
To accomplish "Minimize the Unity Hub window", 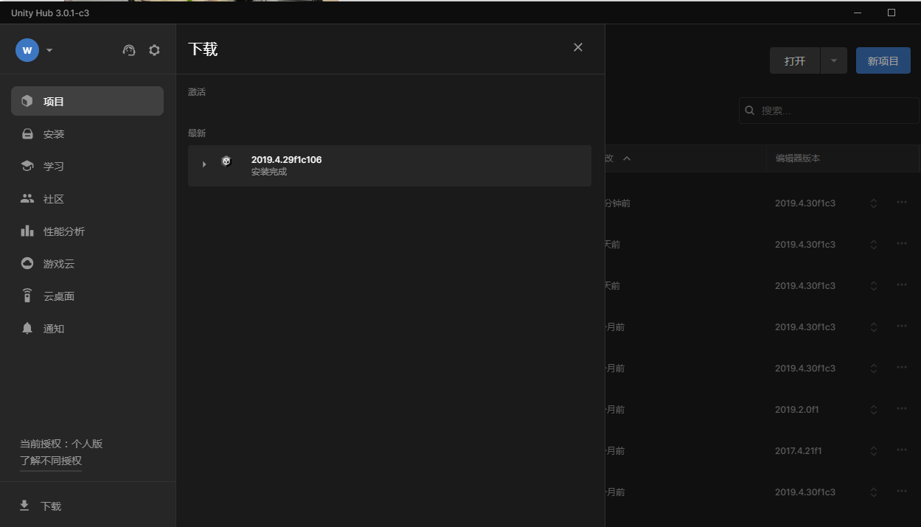I will (x=858, y=13).
